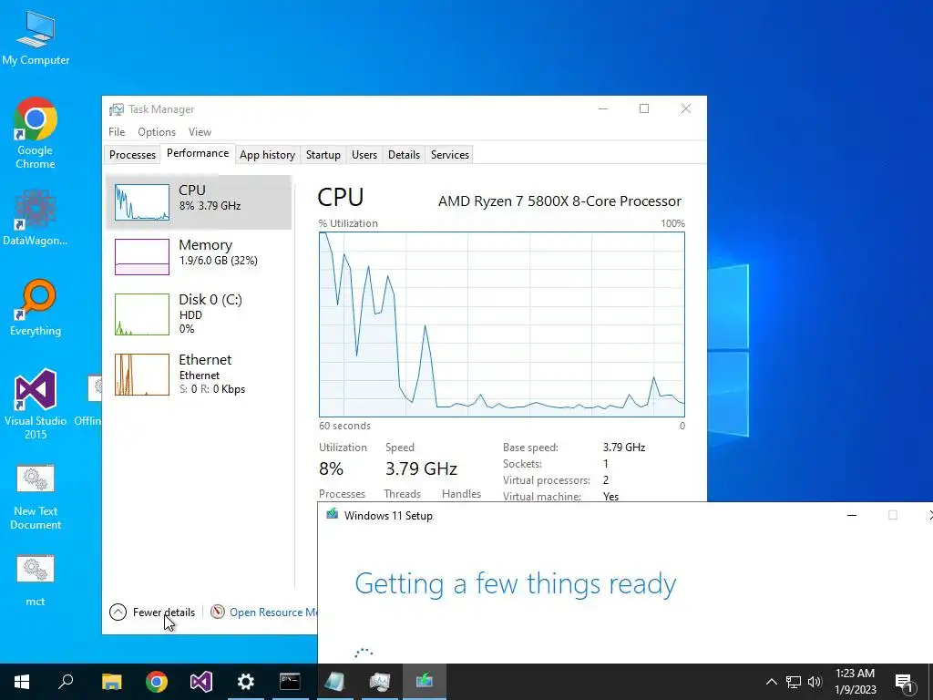933x700 pixels.
Task: Open My Computer desktop icon
Action: 36,38
